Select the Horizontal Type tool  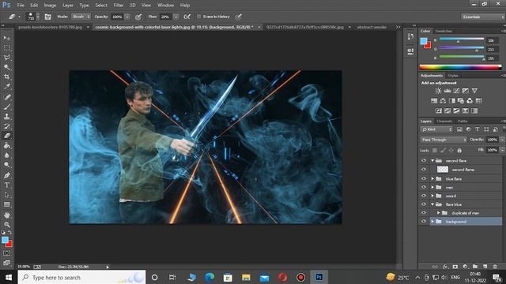pyautogui.click(x=7, y=185)
